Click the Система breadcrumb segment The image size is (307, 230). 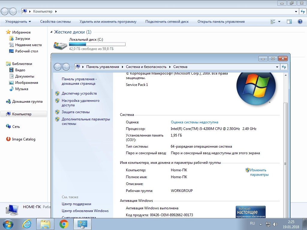click(x=180, y=67)
